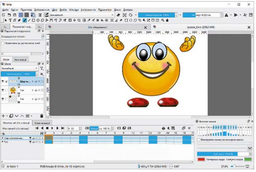The image size is (256, 172).
Task: Select the Line tool
Action: click(29, 20)
